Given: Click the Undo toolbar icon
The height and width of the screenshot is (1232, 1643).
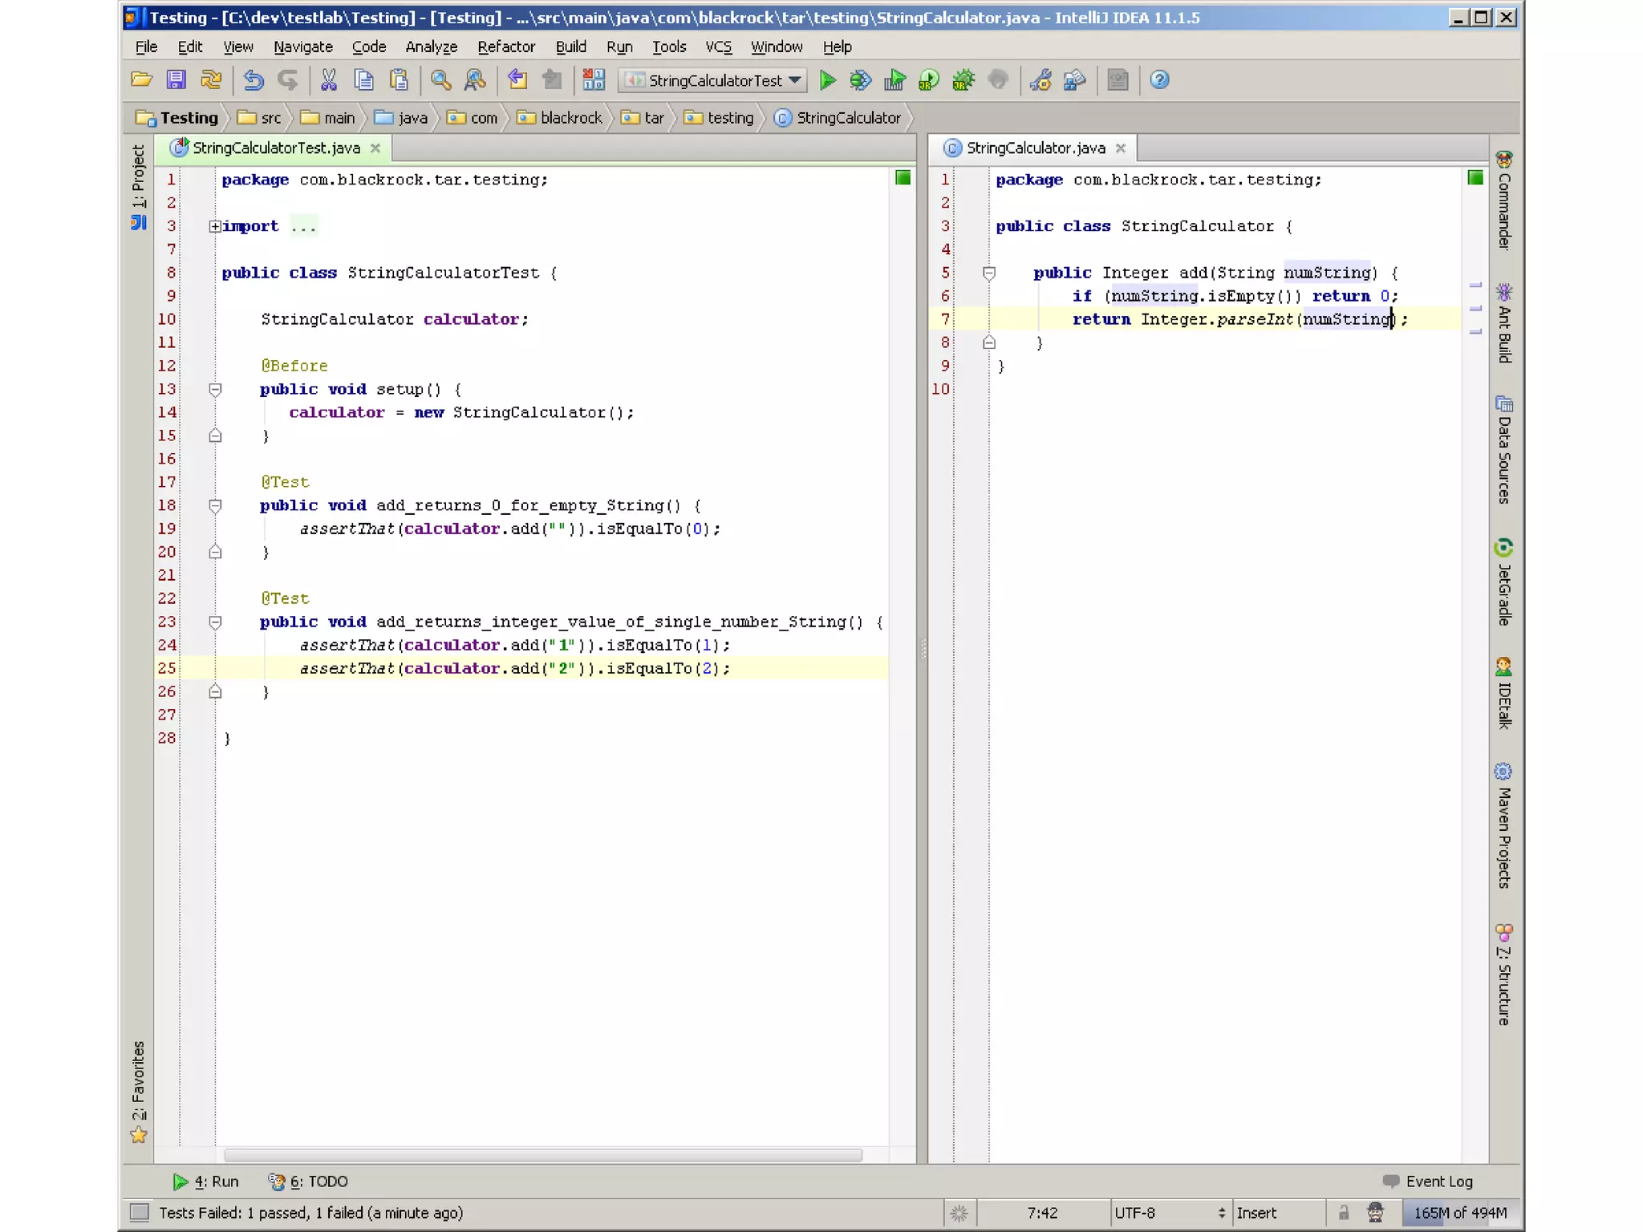Looking at the screenshot, I should pyautogui.click(x=254, y=80).
